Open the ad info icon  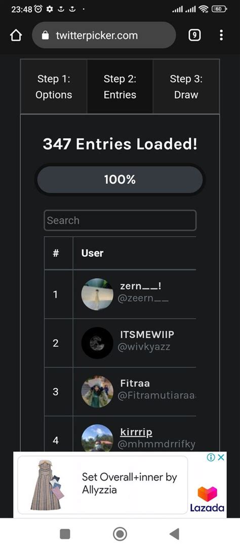pyautogui.click(x=211, y=457)
